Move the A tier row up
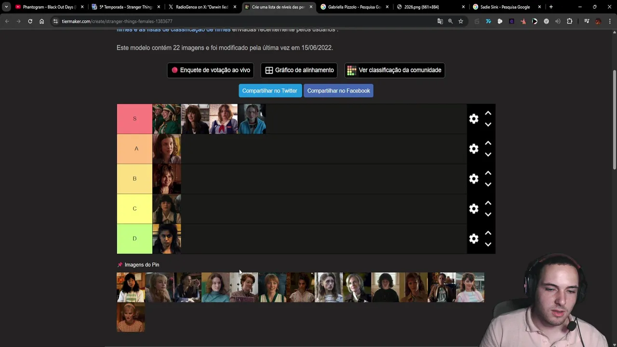This screenshot has width=617, height=347. click(488, 143)
